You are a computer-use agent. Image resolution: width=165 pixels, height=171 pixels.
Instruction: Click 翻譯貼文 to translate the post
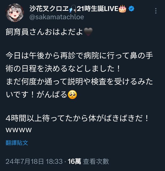(x=17, y=143)
